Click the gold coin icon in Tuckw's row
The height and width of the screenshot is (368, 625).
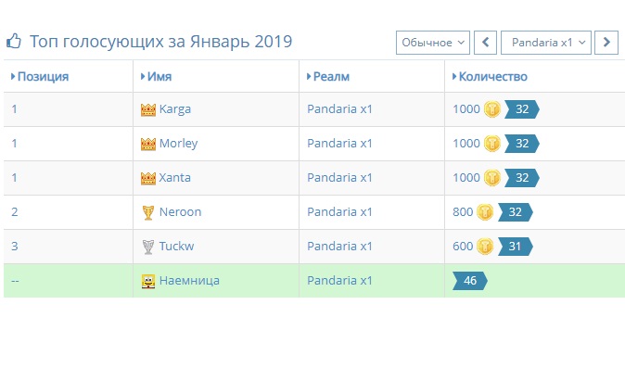pos(485,247)
